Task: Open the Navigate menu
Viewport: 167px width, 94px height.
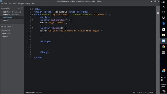Action: [x=21, y=4]
